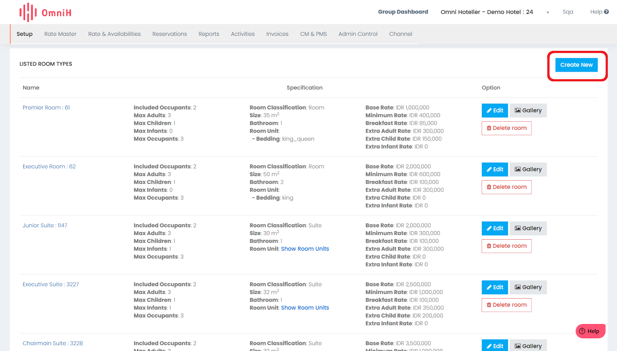Open the Channel menu
This screenshot has height=351, width=617.
401,34
